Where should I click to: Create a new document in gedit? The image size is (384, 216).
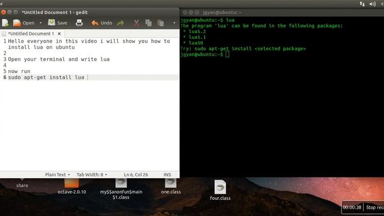coord(5,23)
